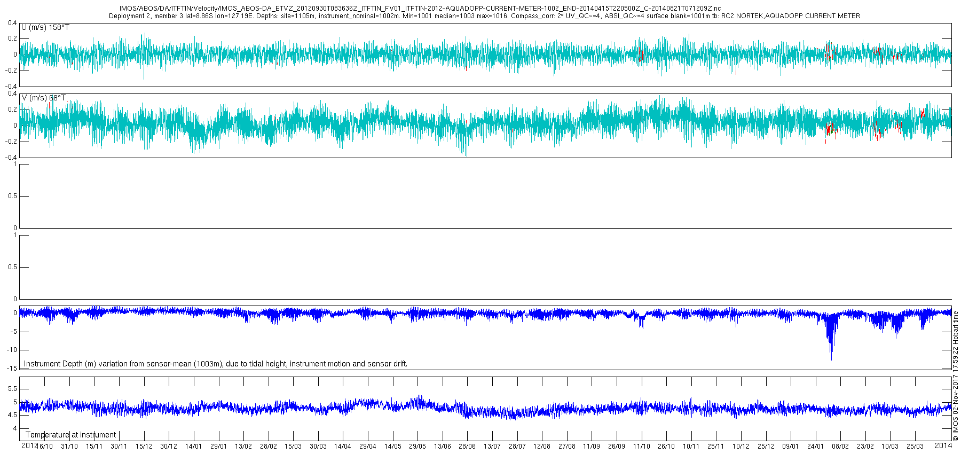Pick the '30/03' date tick label
The image size is (961, 454).
tap(318, 447)
